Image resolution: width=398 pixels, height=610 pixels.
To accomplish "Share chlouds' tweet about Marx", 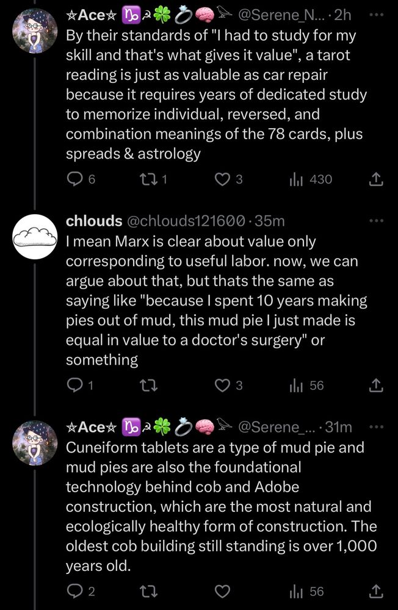I will point(377,386).
